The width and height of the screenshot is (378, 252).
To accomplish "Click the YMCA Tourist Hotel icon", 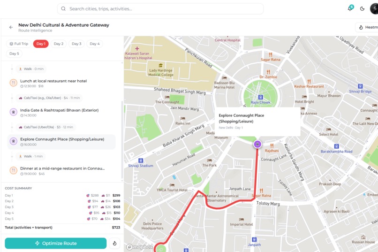I will (x=172, y=185).
